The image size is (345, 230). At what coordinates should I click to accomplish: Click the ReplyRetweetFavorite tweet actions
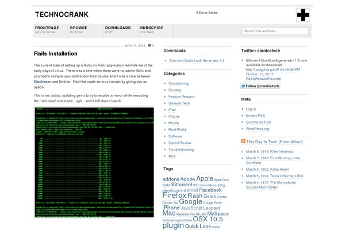[263, 79]
